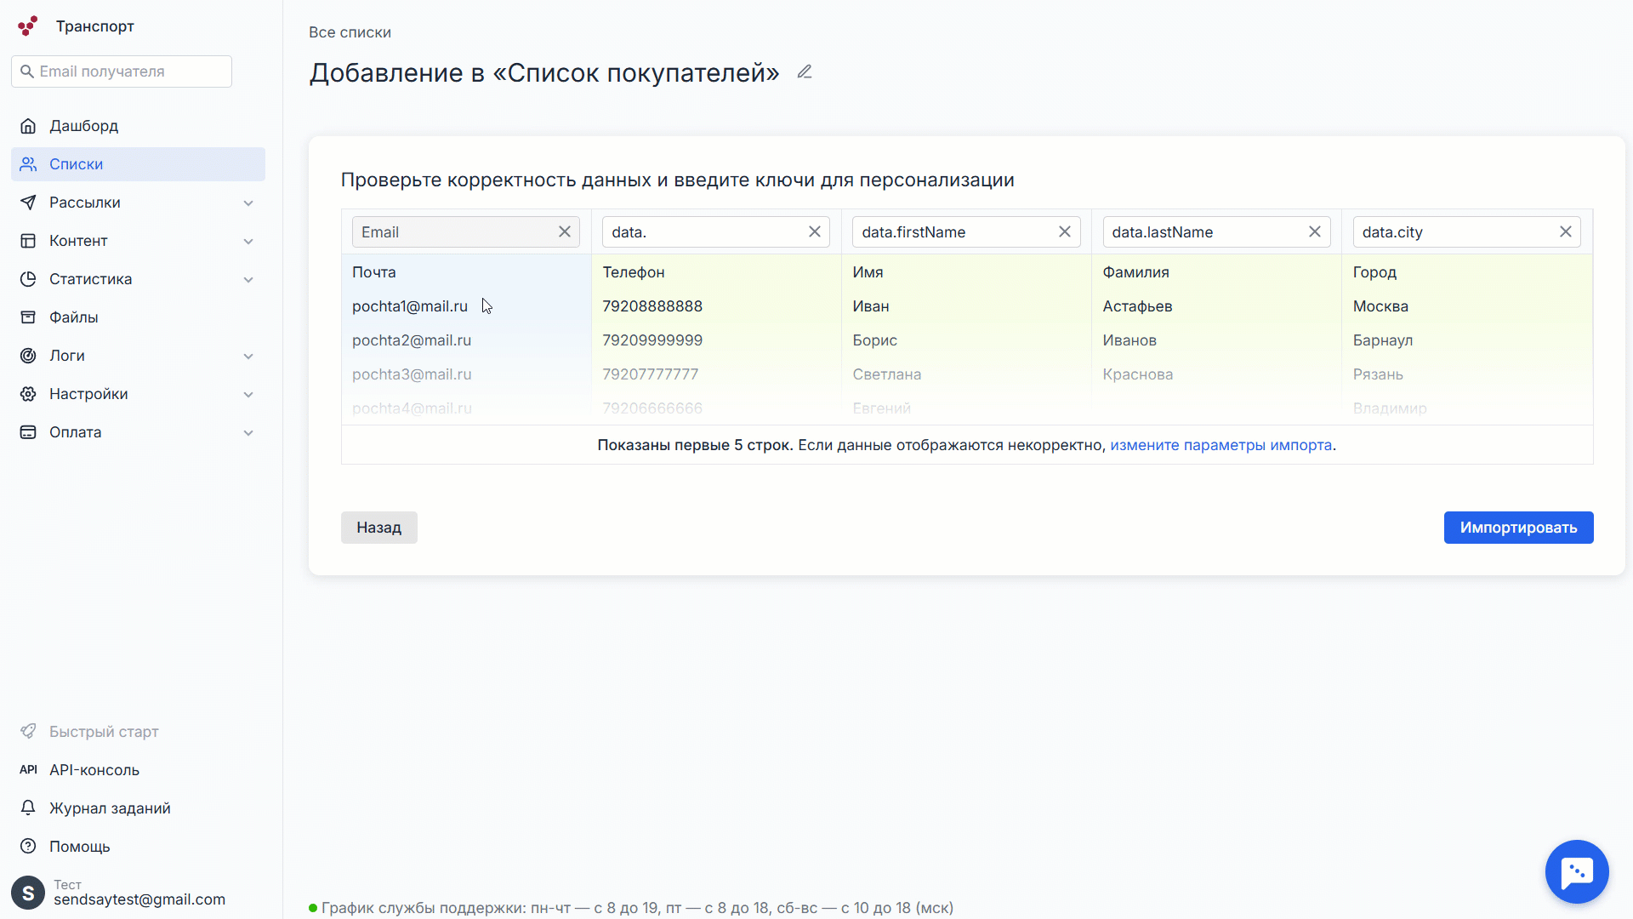This screenshot has height=919, width=1633.
Task: Click the pencil icon to rename list
Action: click(x=805, y=71)
